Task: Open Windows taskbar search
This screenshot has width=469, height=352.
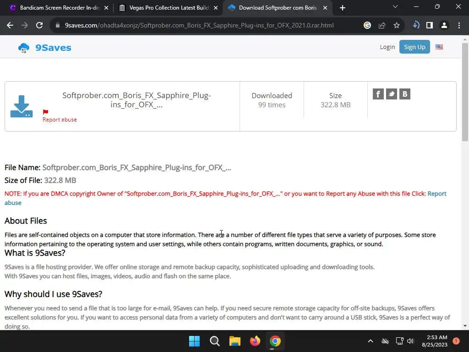Action: point(214,341)
